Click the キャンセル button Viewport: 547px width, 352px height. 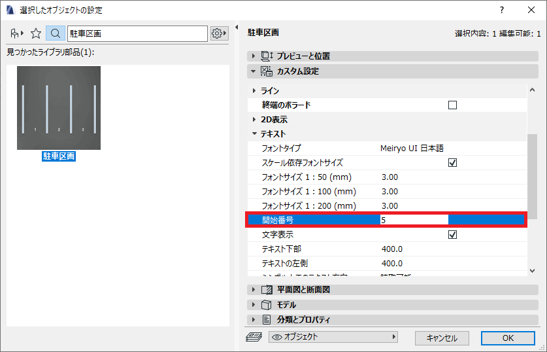click(x=442, y=338)
